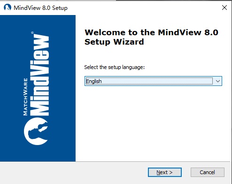Open the setup language dropdown arrow

point(218,81)
